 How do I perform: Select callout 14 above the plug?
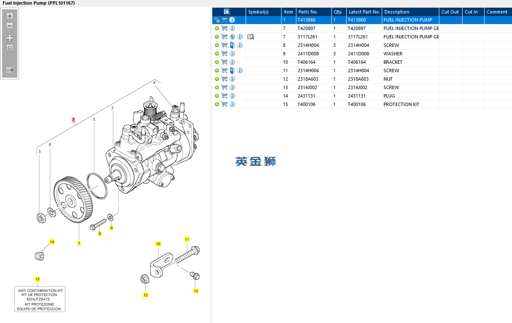52,242
